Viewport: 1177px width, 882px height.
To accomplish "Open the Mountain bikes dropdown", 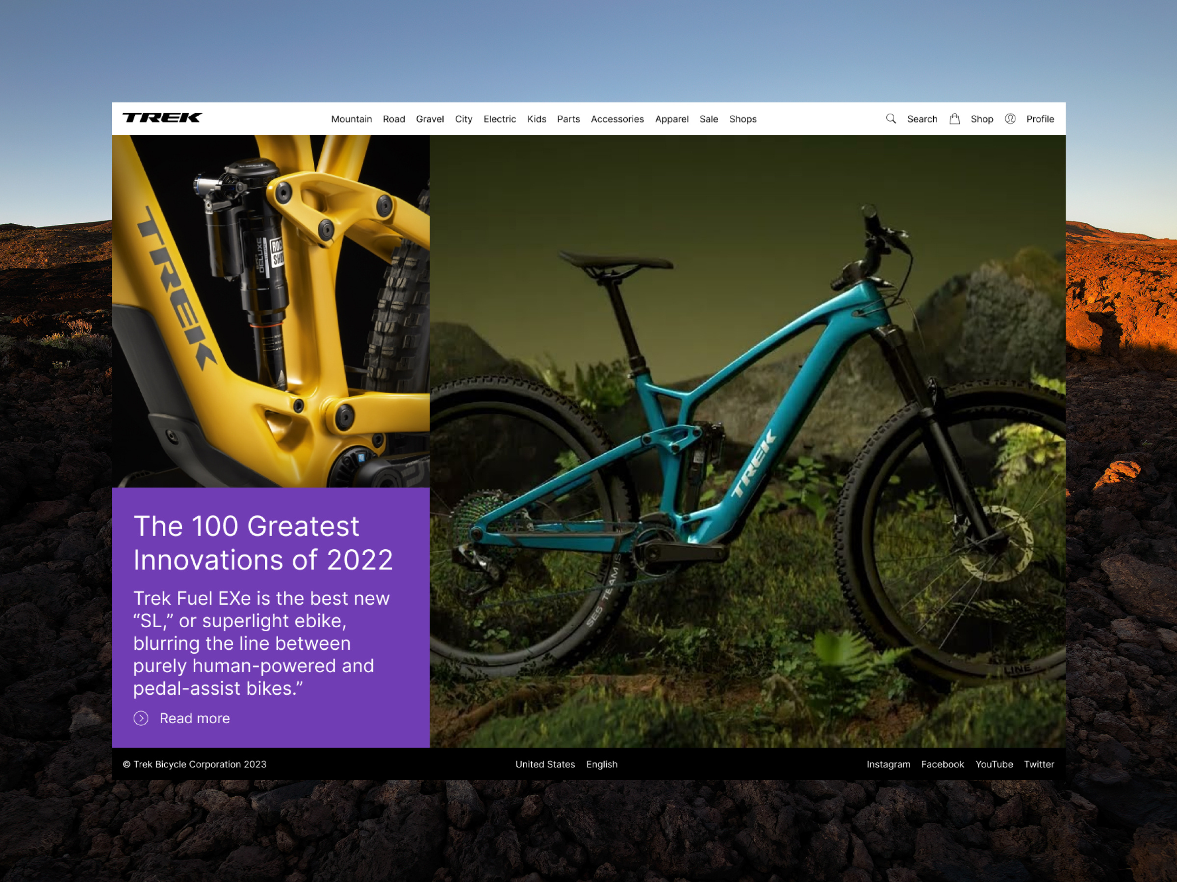I will click(351, 119).
